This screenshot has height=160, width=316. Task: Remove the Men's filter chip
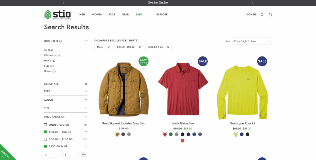108,47
